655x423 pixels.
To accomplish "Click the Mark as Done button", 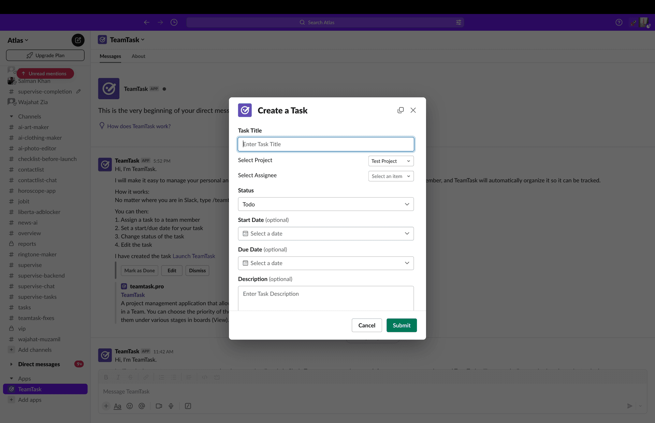I will (140, 271).
